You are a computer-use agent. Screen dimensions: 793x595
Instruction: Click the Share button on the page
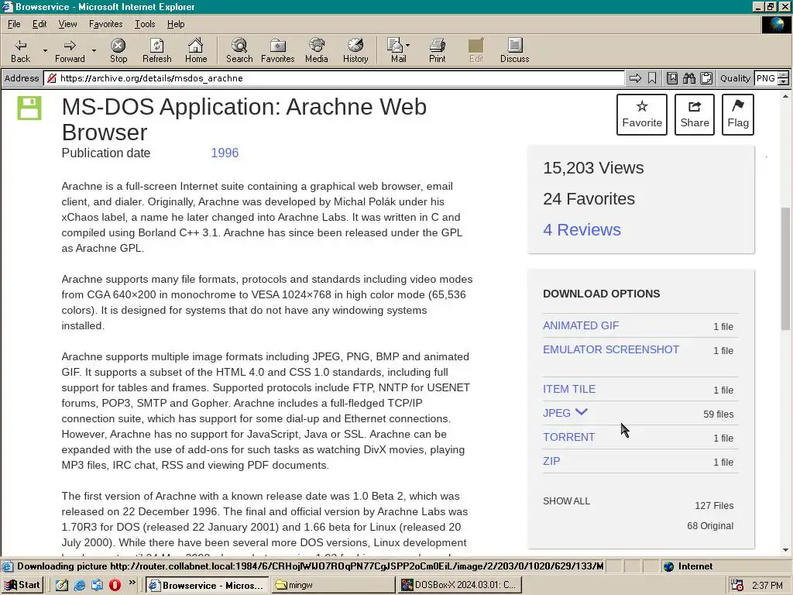(x=695, y=115)
